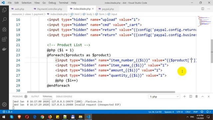
Task: Switch to the PaymentController.php tab
Action: 50,9
